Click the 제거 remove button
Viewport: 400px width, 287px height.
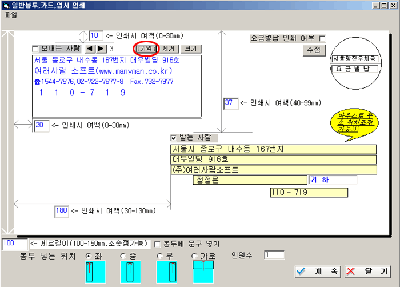[170, 49]
